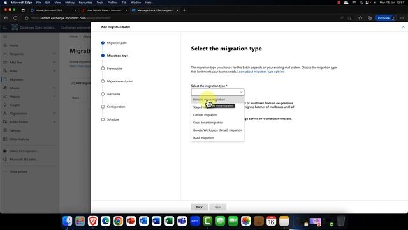Close the Add migration batch panel
The width and height of the screenshot is (408, 230).
coord(403,27)
